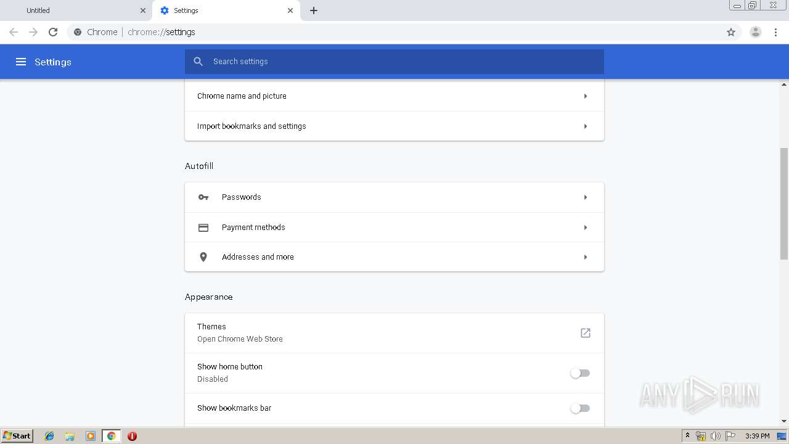Click the Chrome taskbar icon
Image resolution: width=789 pixels, height=444 pixels.
tap(112, 436)
